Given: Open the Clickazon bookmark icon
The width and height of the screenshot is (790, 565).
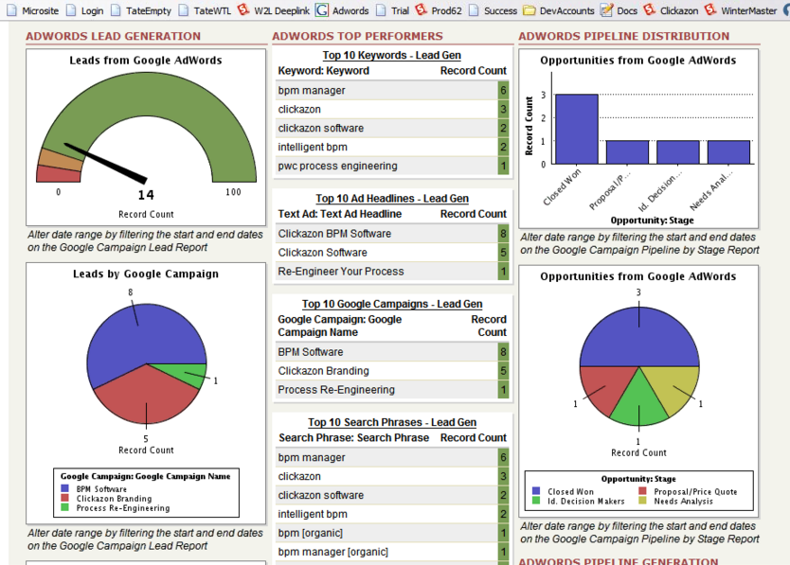Looking at the screenshot, I should [x=650, y=9].
